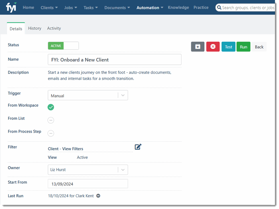Select the Details tab
This screenshot has height=209, width=279.
[16, 29]
